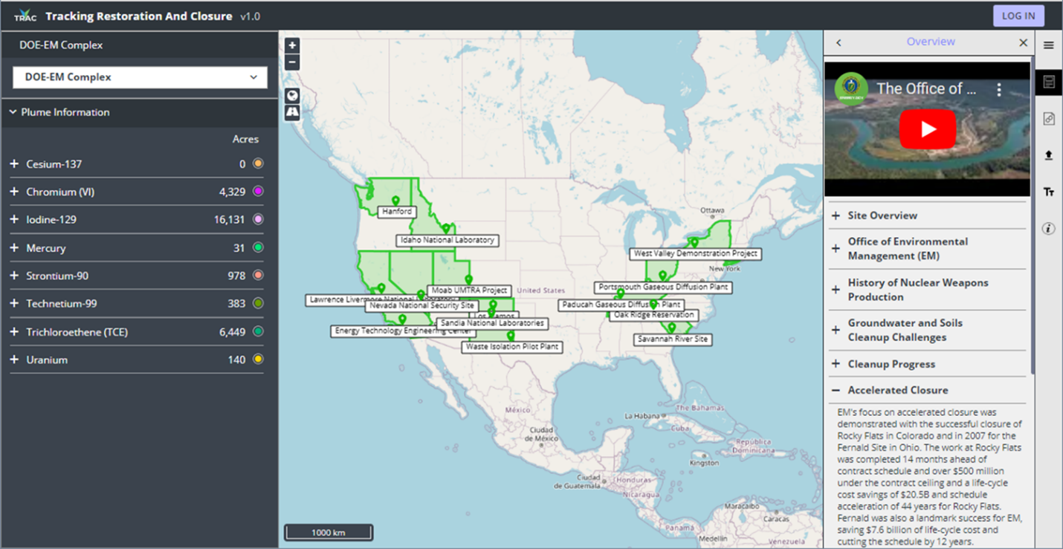Expand the Strontium-90 row
The width and height of the screenshot is (1063, 549).
coord(14,276)
